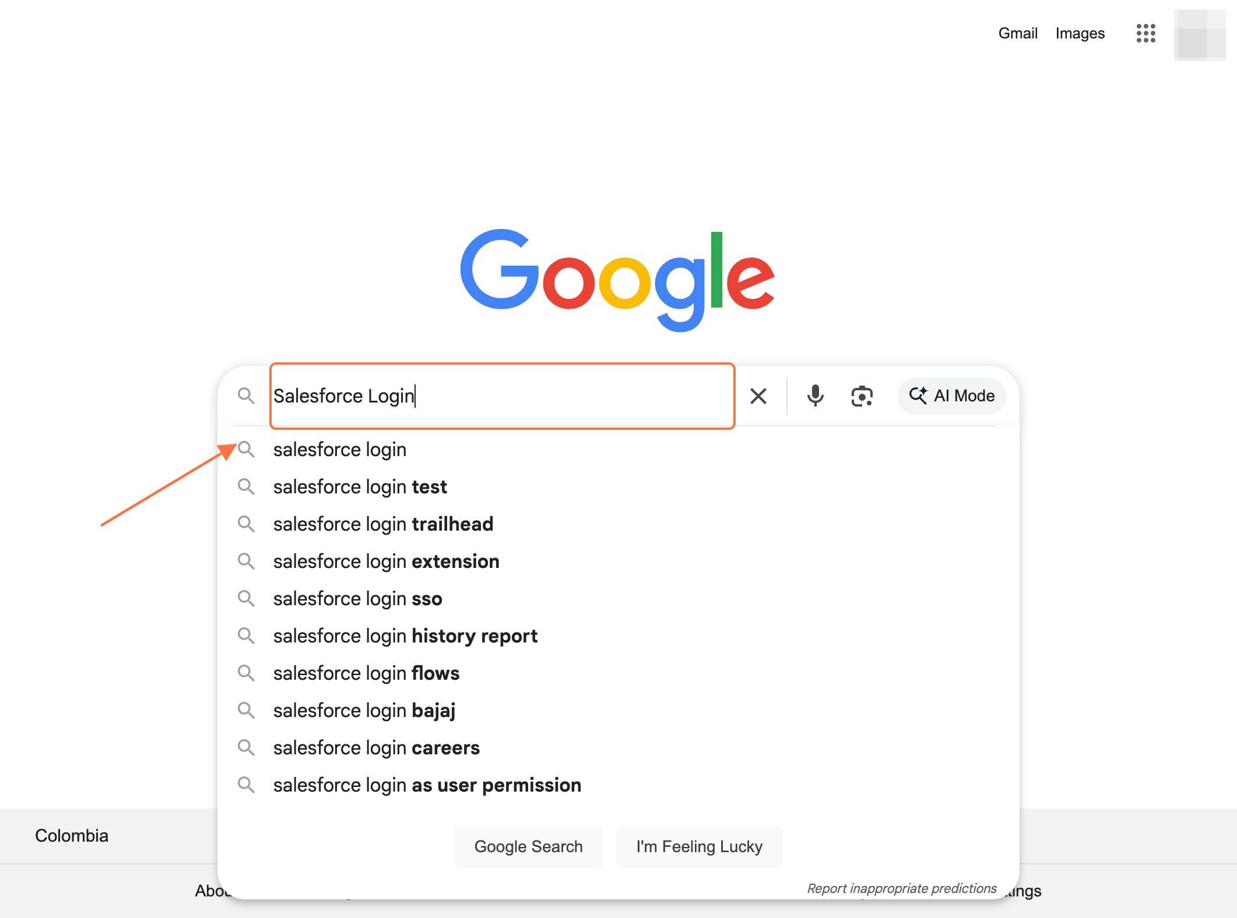Pick "salesforce login trailhead" suggestion
Screen dimensions: 1237x918
383,524
